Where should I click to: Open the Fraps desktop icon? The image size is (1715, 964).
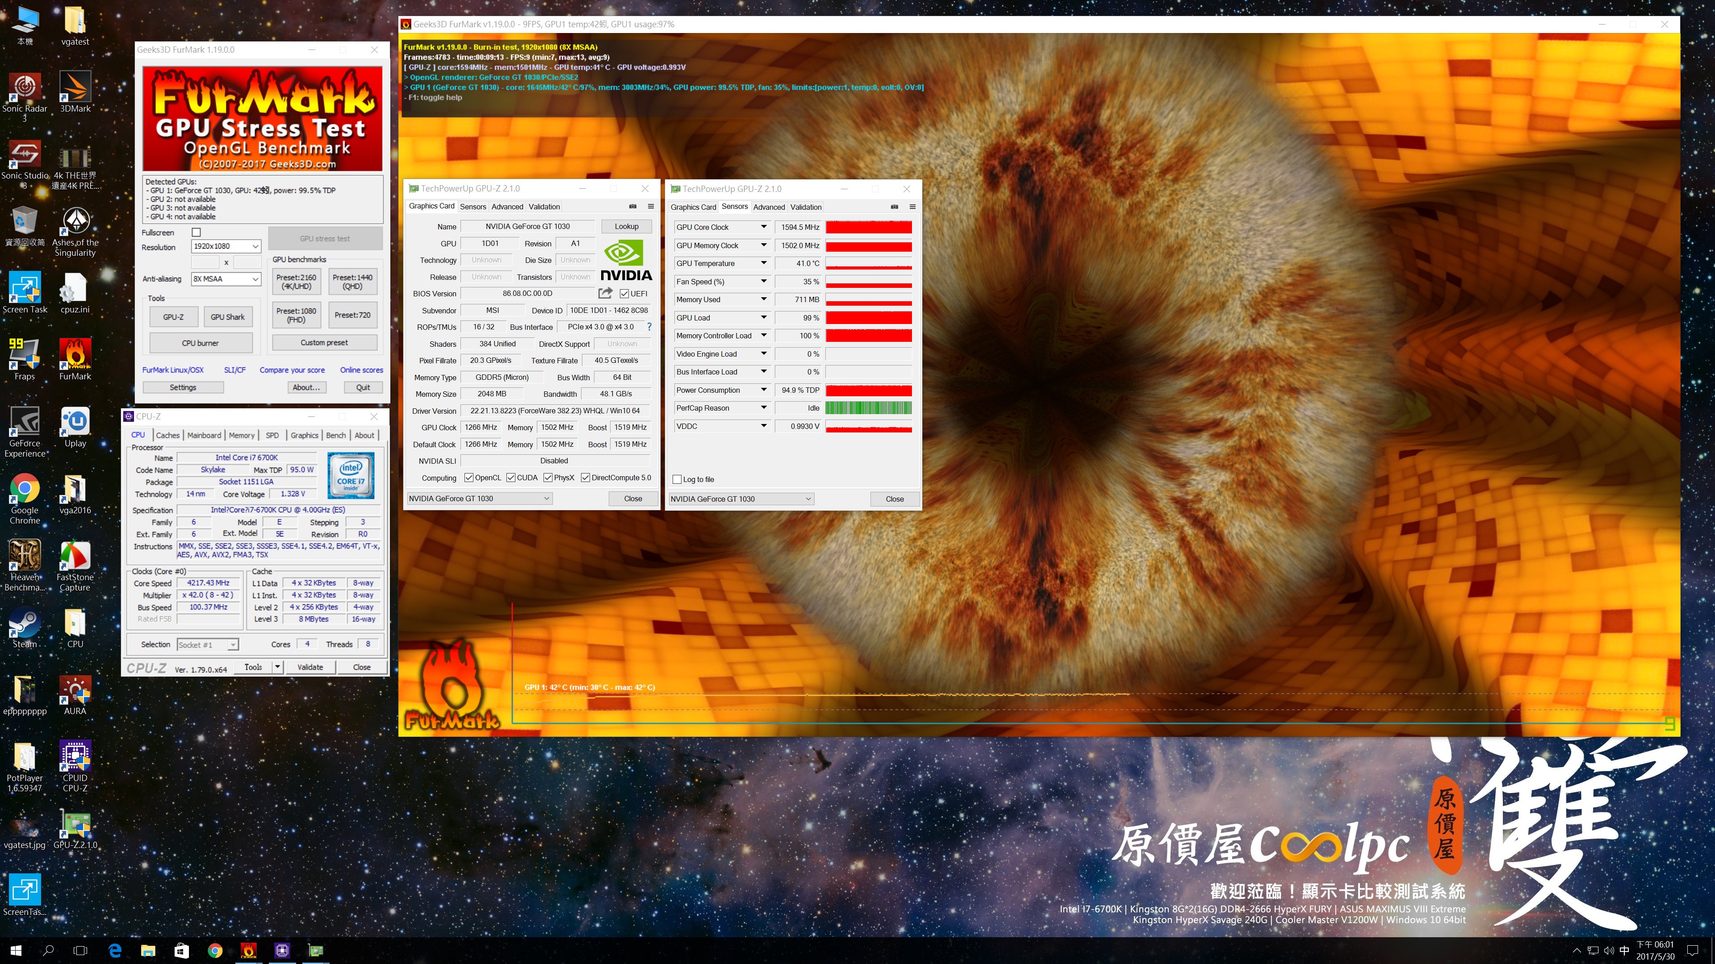pos(25,359)
